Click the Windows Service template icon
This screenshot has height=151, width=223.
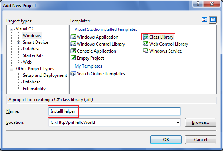tap(145, 51)
